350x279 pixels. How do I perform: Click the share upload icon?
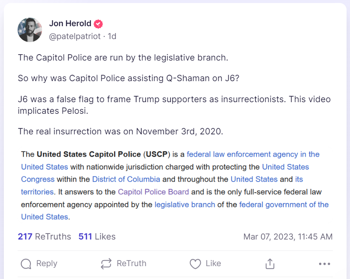point(270,264)
